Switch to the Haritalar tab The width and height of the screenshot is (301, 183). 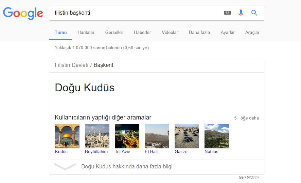pos(86,33)
